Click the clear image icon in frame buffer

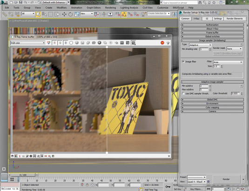click(100, 43)
